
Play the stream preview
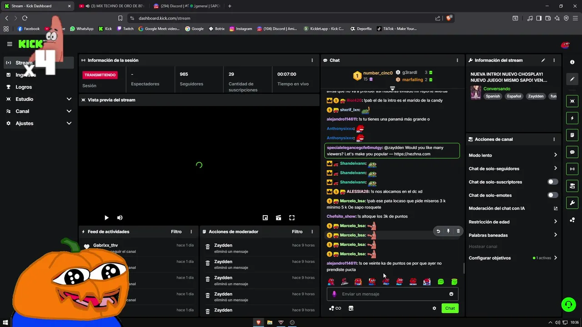coord(106,218)
